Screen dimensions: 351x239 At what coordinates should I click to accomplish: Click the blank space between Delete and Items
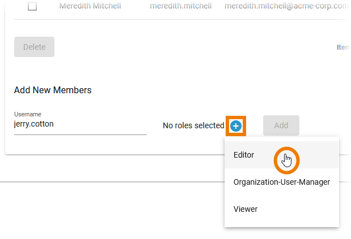point(193,47)
